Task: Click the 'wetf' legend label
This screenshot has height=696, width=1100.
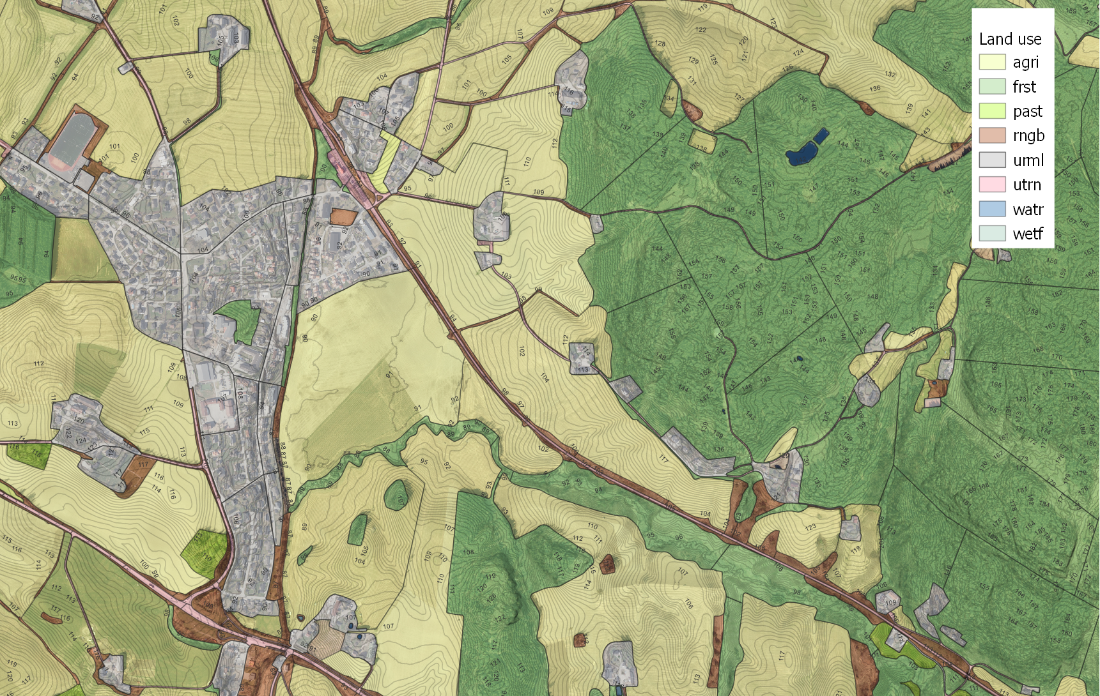Action: 1028,234
